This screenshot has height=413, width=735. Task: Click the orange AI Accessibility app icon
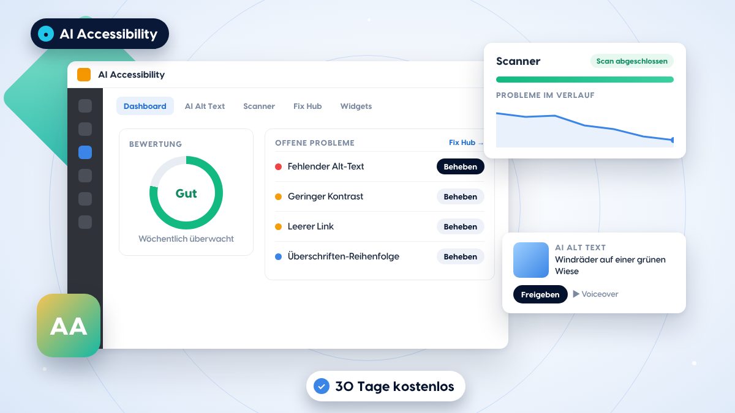click(84, 75)
